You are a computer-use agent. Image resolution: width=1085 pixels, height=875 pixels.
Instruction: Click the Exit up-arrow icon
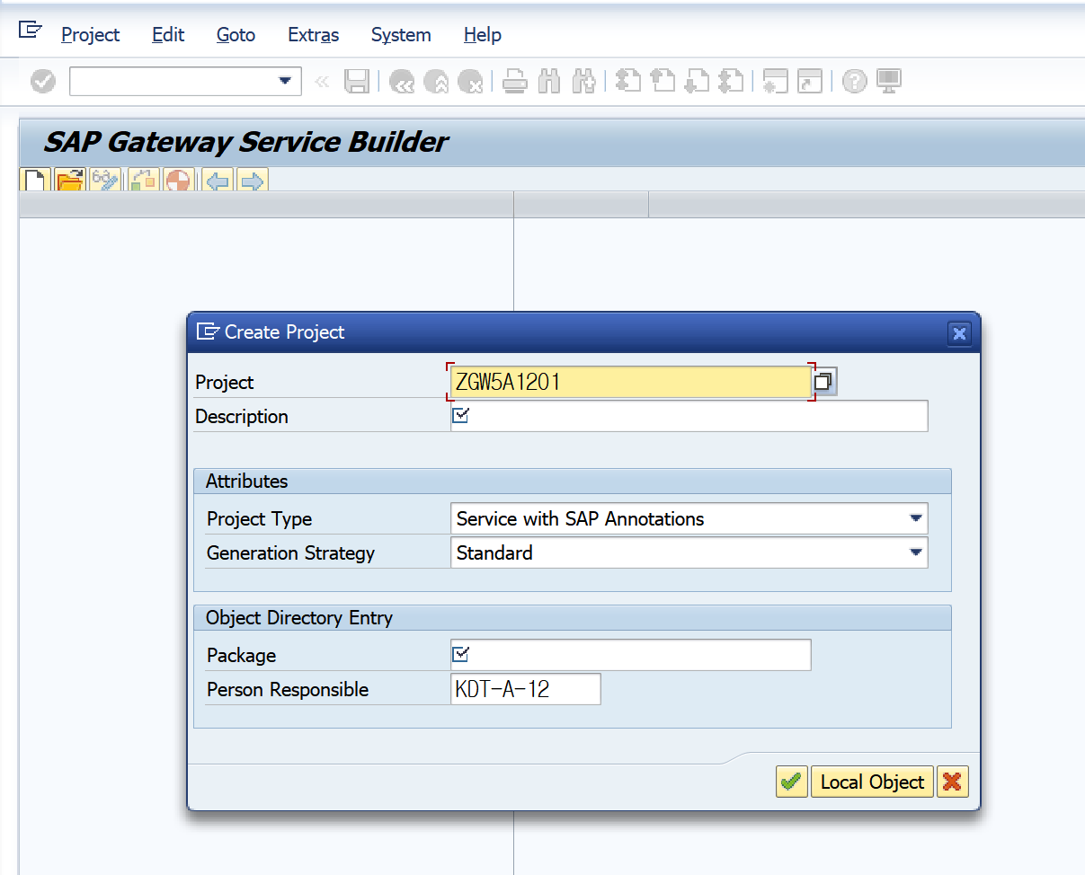[x=436, y=82]
